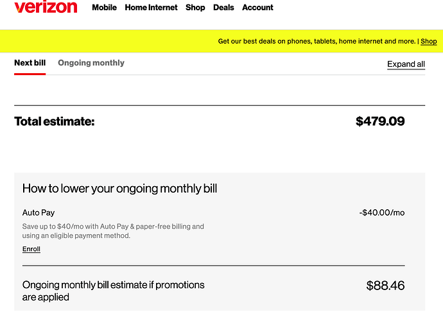This screenshot has width=443, height=319.
Task: Click the Verizon logo
Action: pyautogui.click(x=45, y=7)
